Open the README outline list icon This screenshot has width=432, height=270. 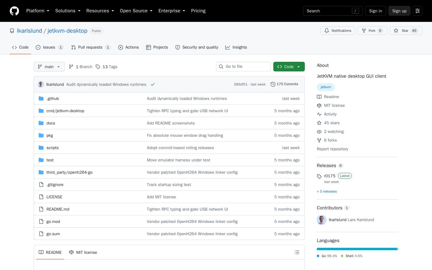[297, 252]
